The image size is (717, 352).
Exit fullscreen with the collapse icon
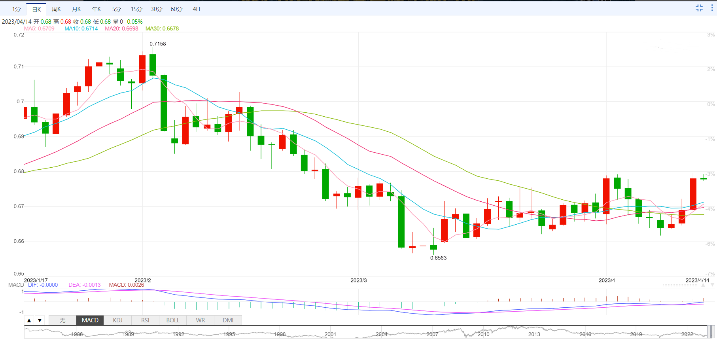(x=699, y=8)
